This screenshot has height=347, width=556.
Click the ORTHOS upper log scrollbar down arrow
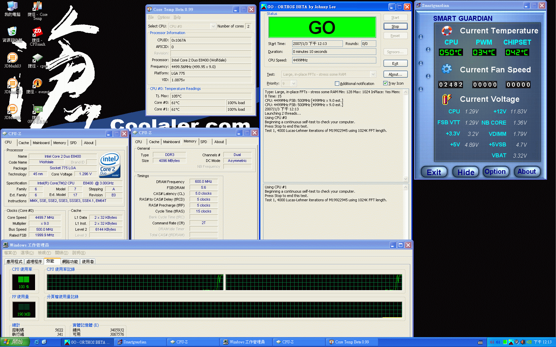point(406,179)
